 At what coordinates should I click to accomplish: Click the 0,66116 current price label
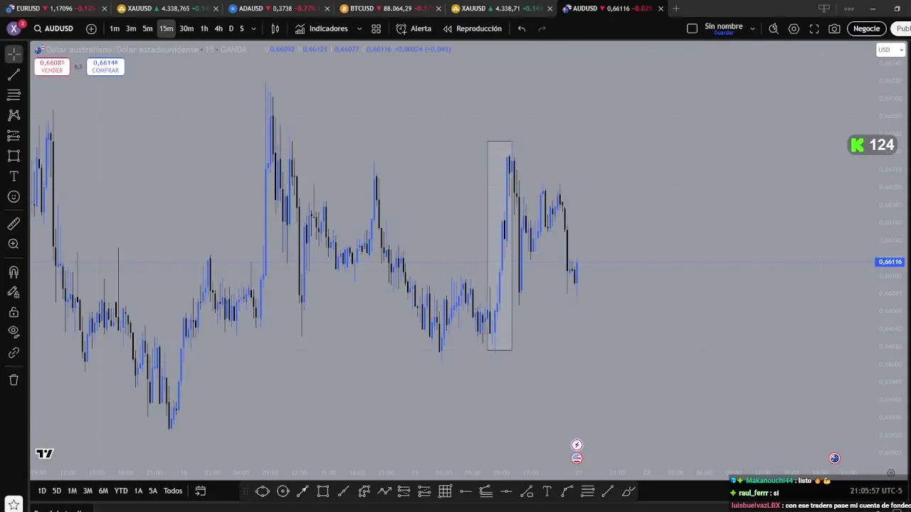pos(890,262)
